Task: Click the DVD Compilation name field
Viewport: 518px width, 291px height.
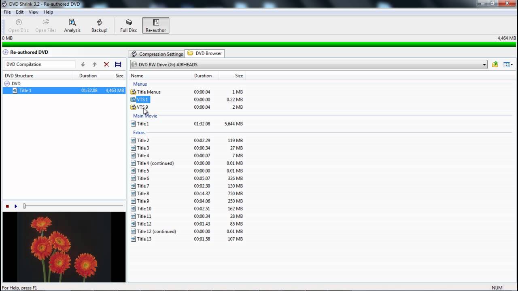Action: 40,64
